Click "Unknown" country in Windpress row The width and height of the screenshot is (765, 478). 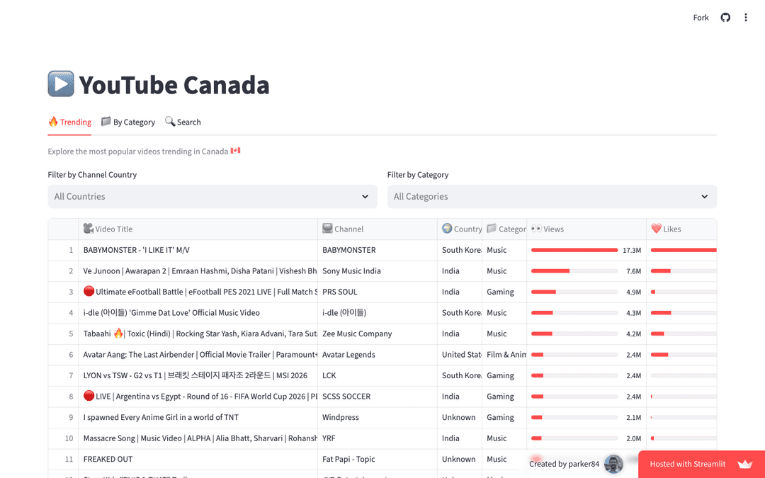[460, 417]
